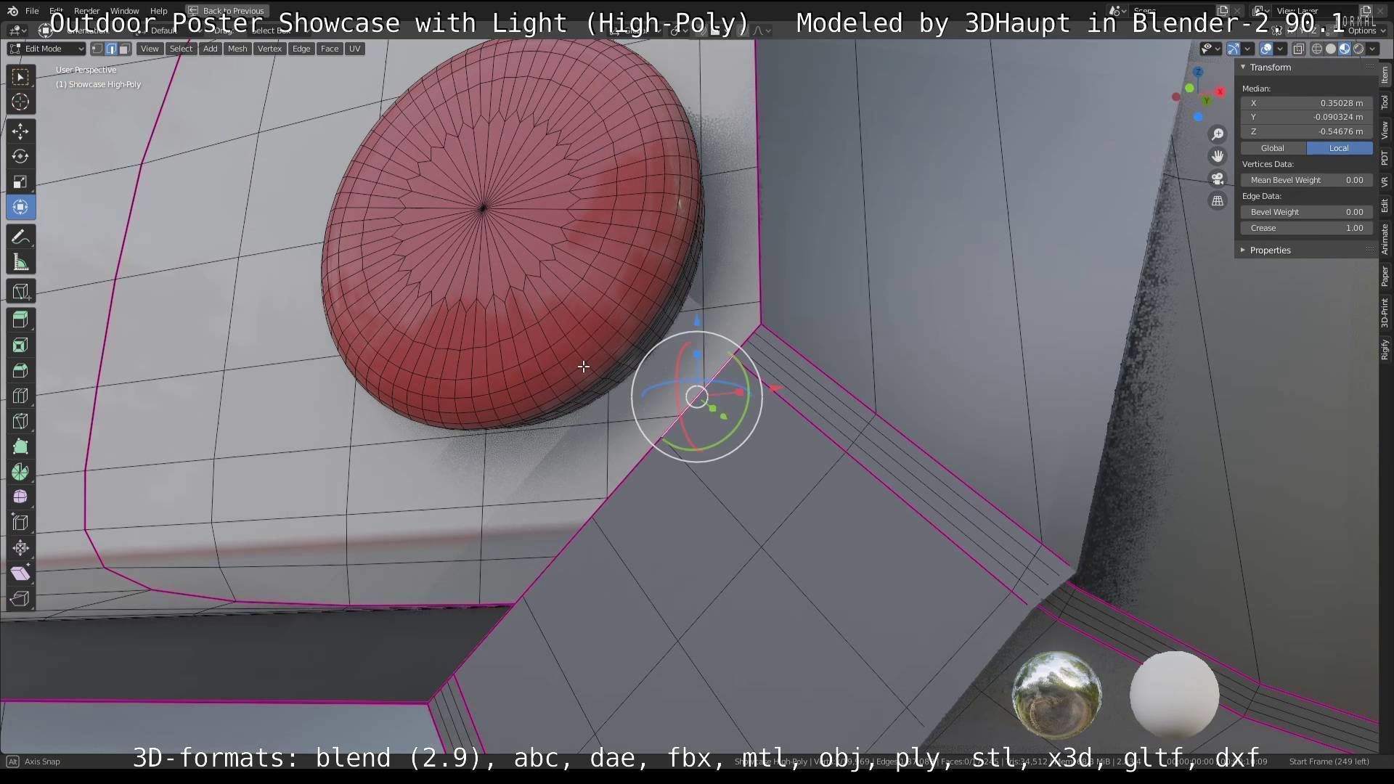Open the Mesh menu
This screenshot has height=784, width=1394.
coord(237,49)
